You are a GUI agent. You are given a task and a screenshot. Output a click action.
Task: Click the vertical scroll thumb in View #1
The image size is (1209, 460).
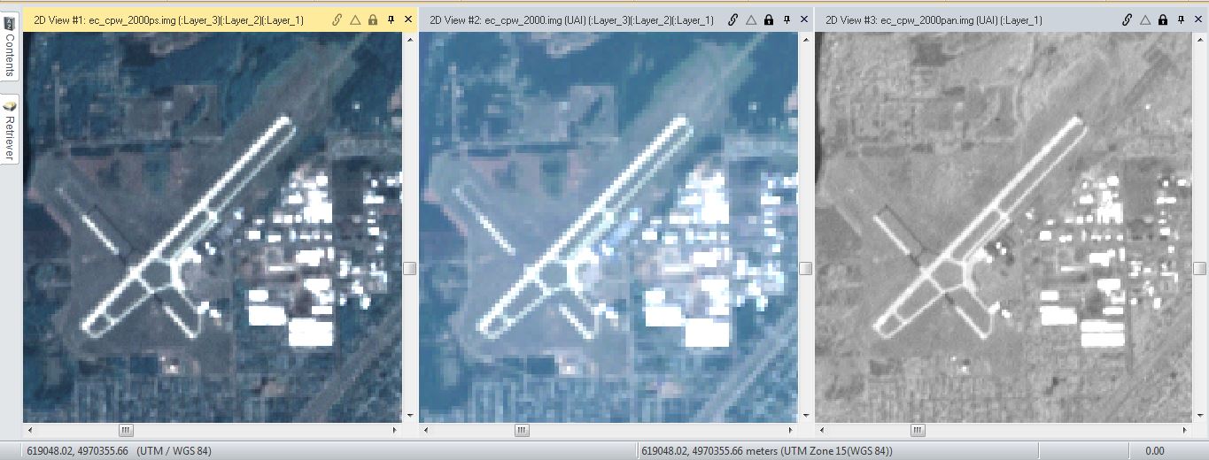point(409,268)
